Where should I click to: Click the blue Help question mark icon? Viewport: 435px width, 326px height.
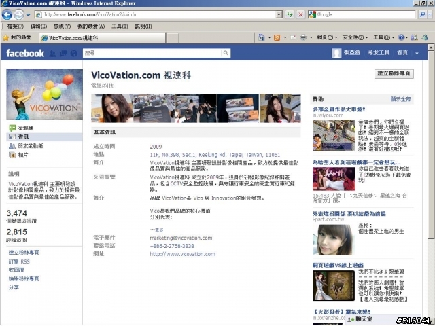pos(401,37)
